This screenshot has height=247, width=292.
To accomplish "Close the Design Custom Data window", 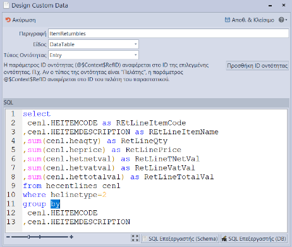I will (x=284, y=5).
